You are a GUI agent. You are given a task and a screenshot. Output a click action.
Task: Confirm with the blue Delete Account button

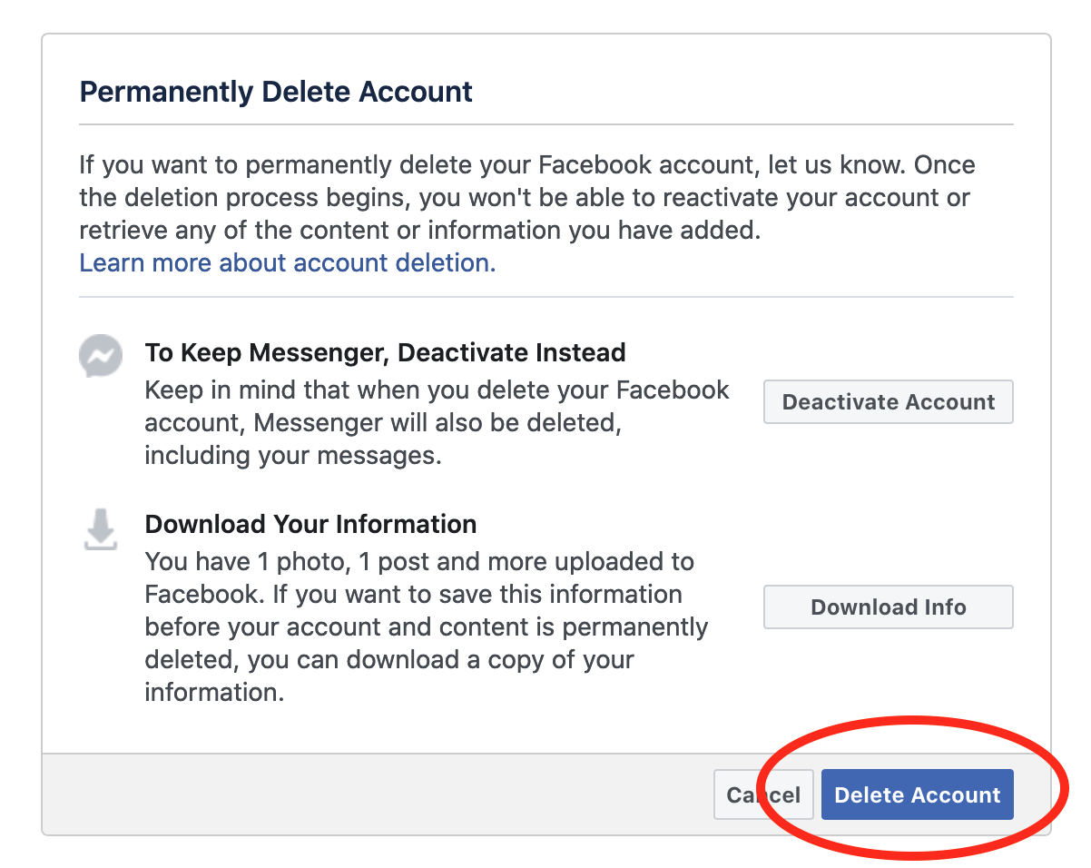pos(918,795)
